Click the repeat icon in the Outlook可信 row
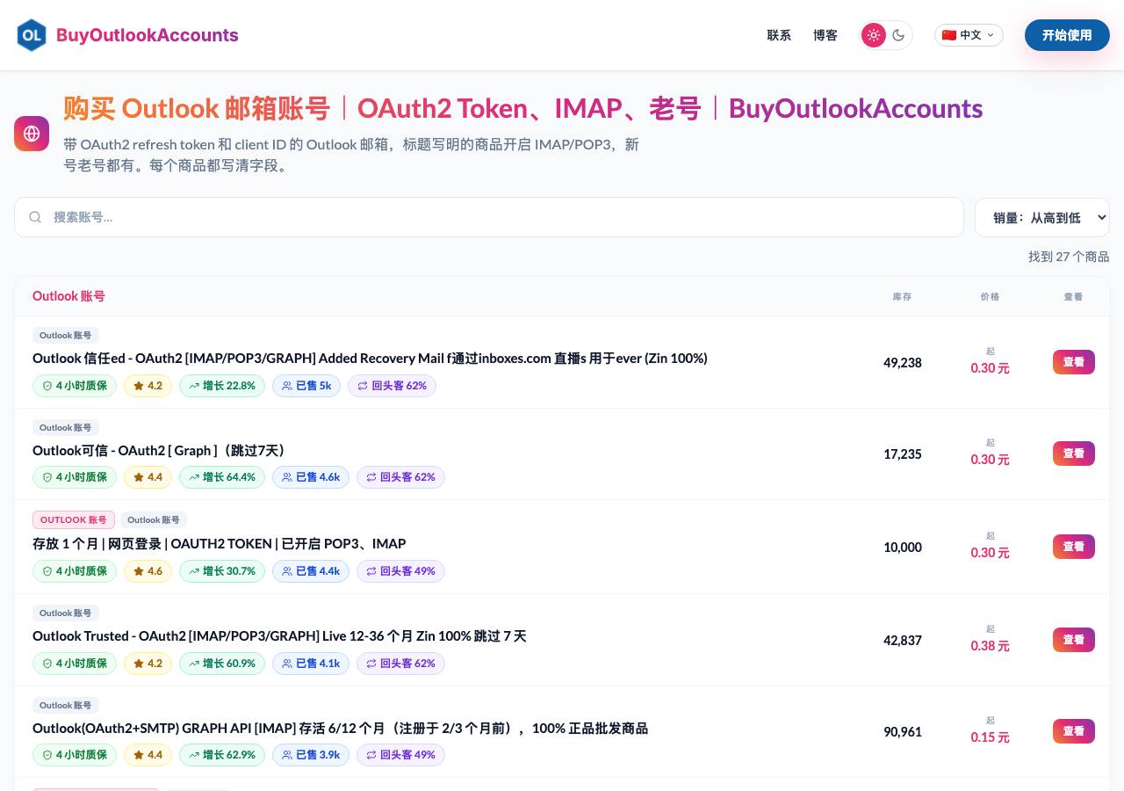This screenshot has width=1124, height=791. pos(371,477)
